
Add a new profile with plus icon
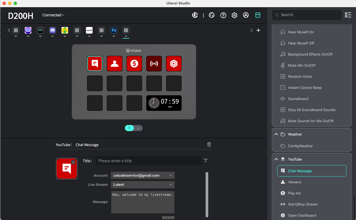[x=258, y=30]
